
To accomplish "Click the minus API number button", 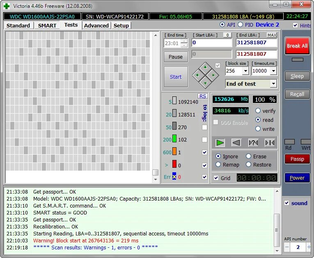I will pyautogui.click(x=287, y=247).
